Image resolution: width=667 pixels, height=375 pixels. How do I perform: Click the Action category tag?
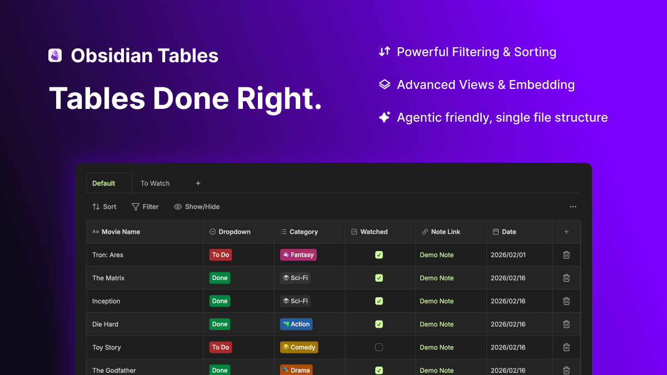pos(296,324)
